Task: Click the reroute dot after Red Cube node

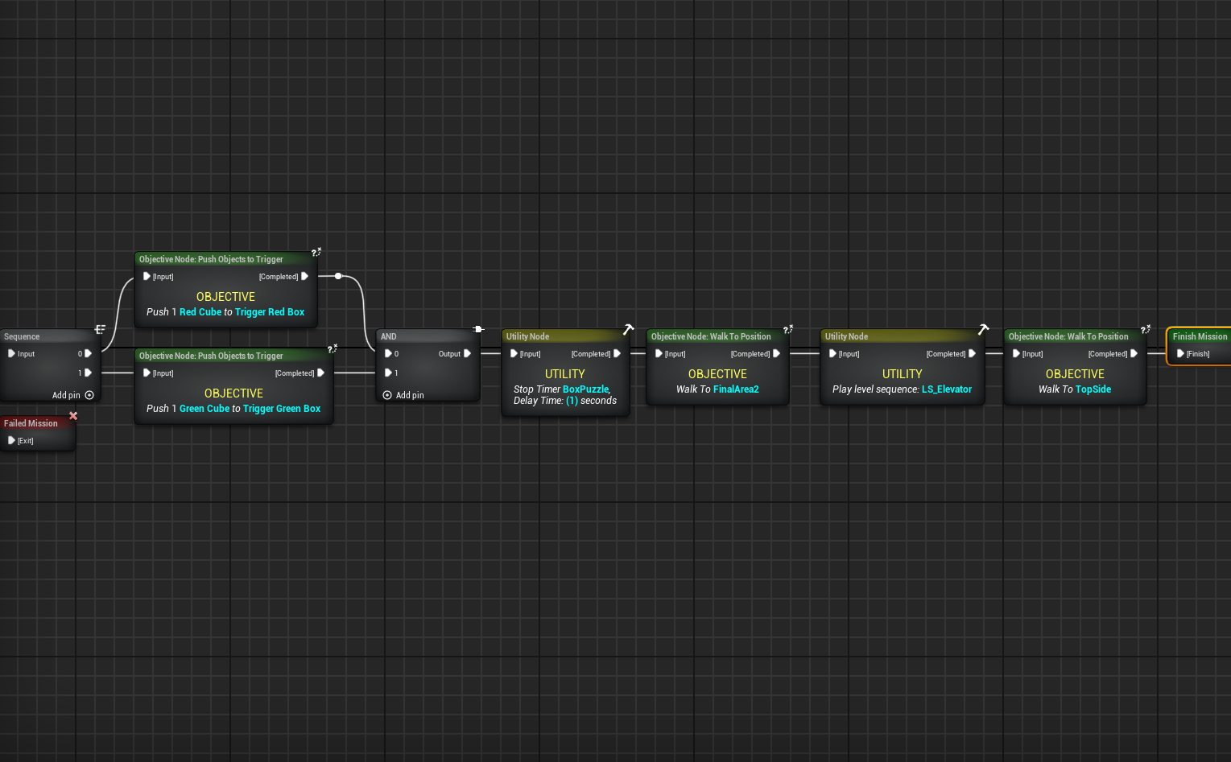Action: [338, 276]
